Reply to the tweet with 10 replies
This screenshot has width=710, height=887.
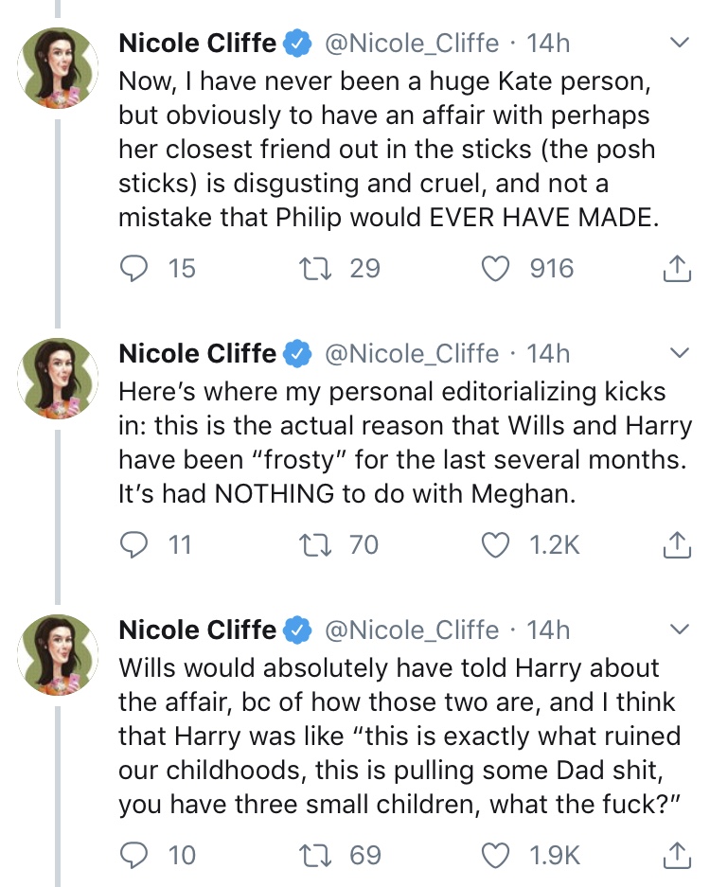136,856
